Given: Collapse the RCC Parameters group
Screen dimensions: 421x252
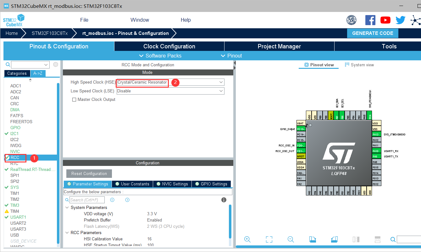Looking at the screenshot, I should [67, 233].
